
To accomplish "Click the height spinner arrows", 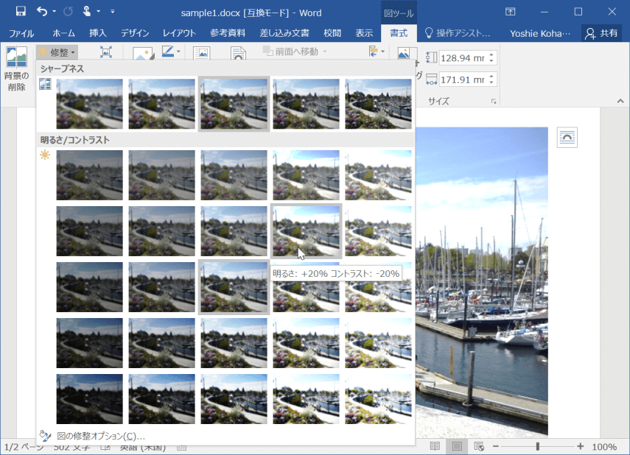I will [491, 58].
